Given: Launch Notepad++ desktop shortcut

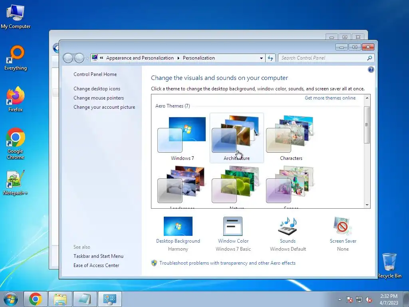Looking at the screenshot, I should tap(16, 183).
